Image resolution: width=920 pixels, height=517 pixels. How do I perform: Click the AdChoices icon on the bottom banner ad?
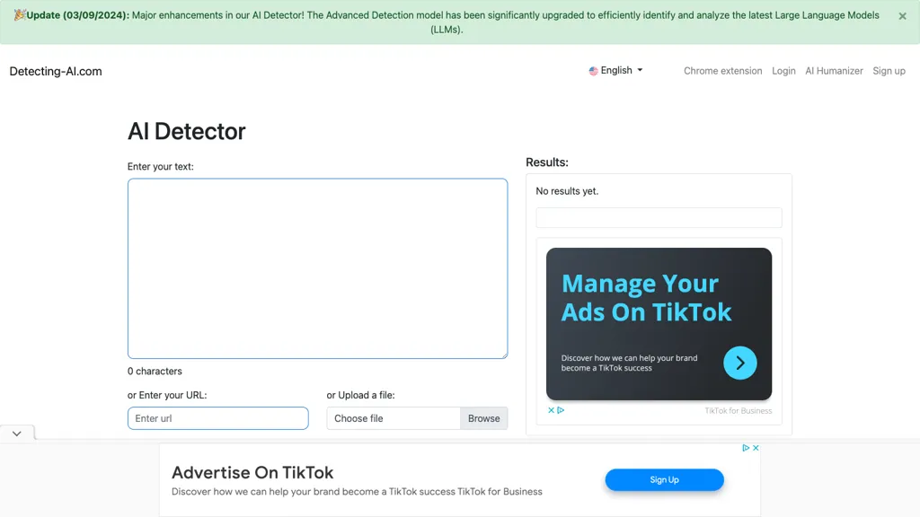[x=746, y=449]
